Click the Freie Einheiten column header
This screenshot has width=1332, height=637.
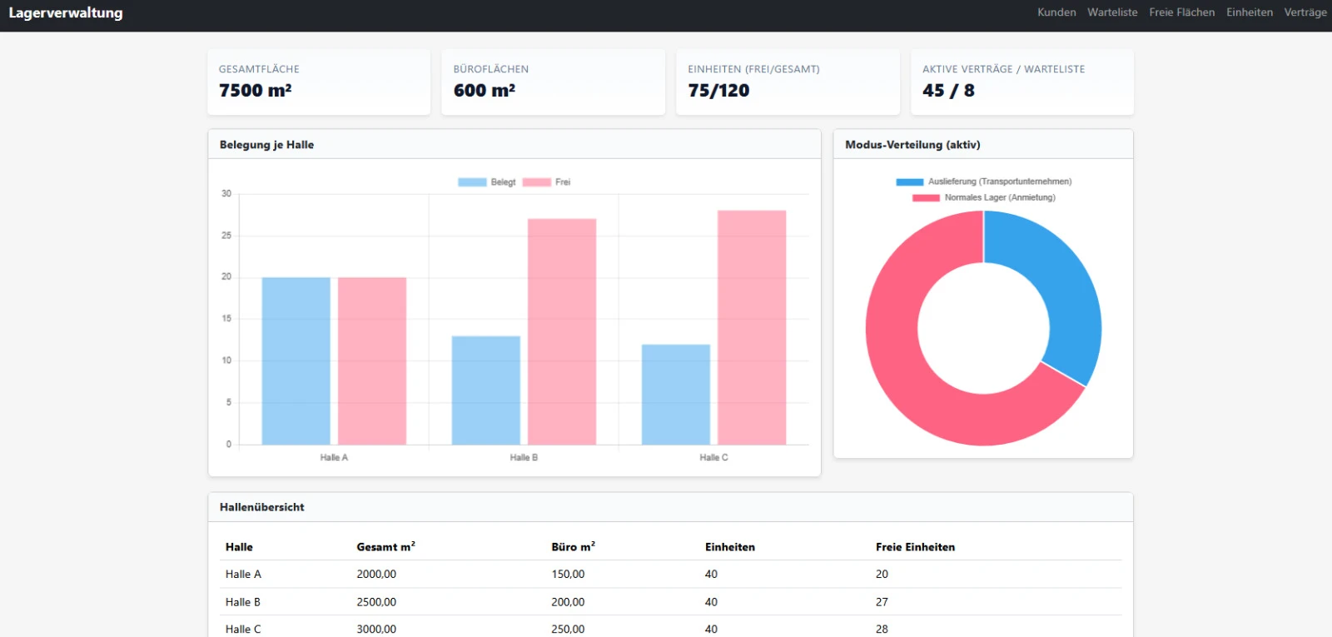pos(915,547)
